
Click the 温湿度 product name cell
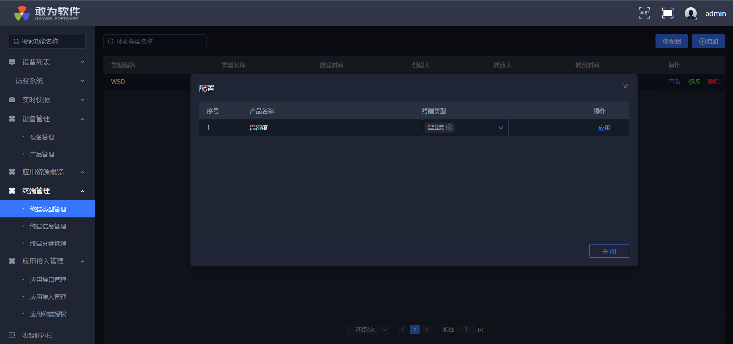coord(259,128)
